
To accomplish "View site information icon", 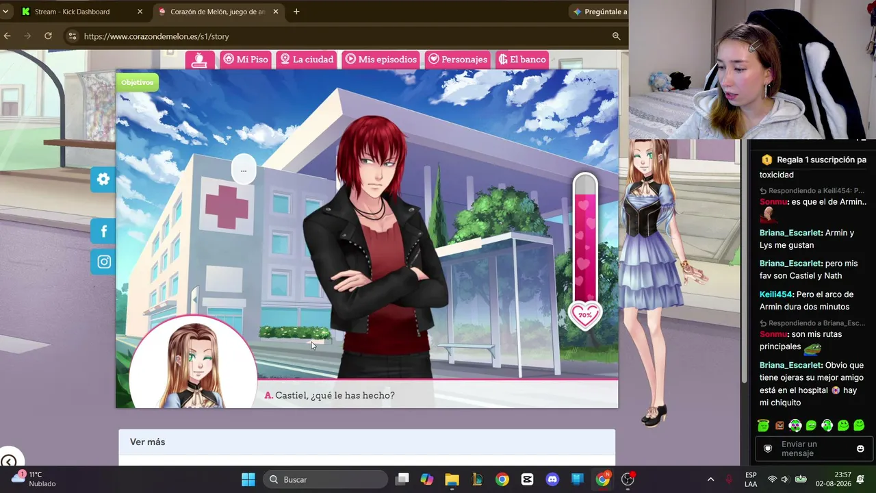I will [73, 36].
